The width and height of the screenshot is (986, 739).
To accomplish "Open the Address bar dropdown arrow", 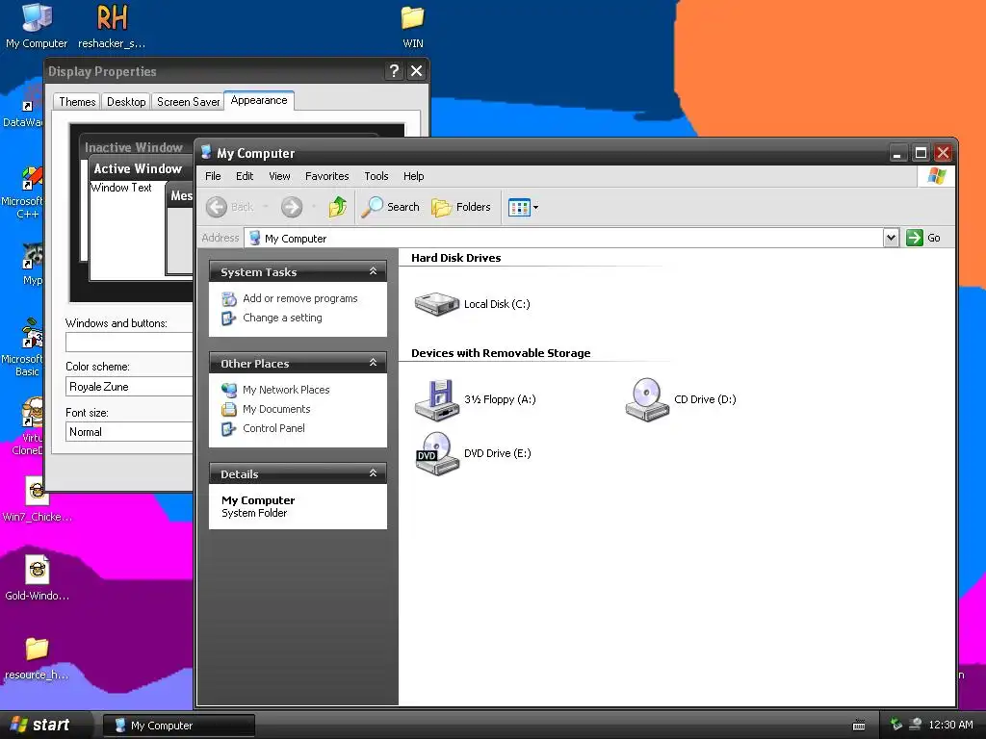I will tap(891, 238).
